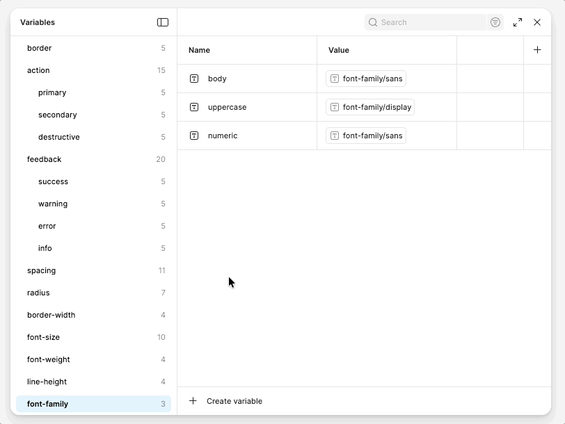
Task: Expand the Variables panel to full size
Action: 517,22
